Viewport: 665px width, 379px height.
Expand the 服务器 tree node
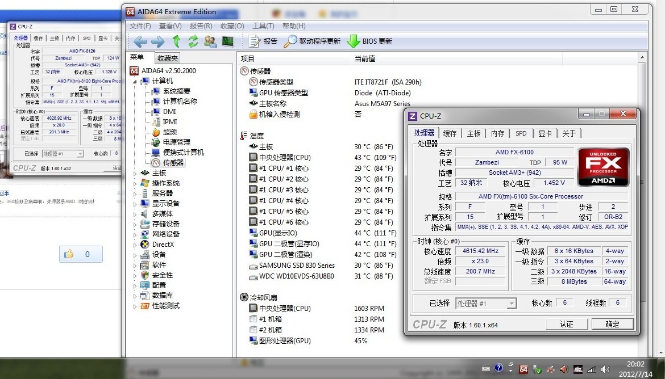coord(135,193)
